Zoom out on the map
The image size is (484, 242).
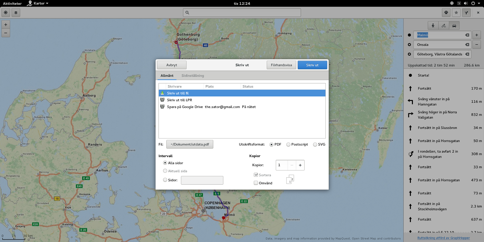tap(6, 33)
